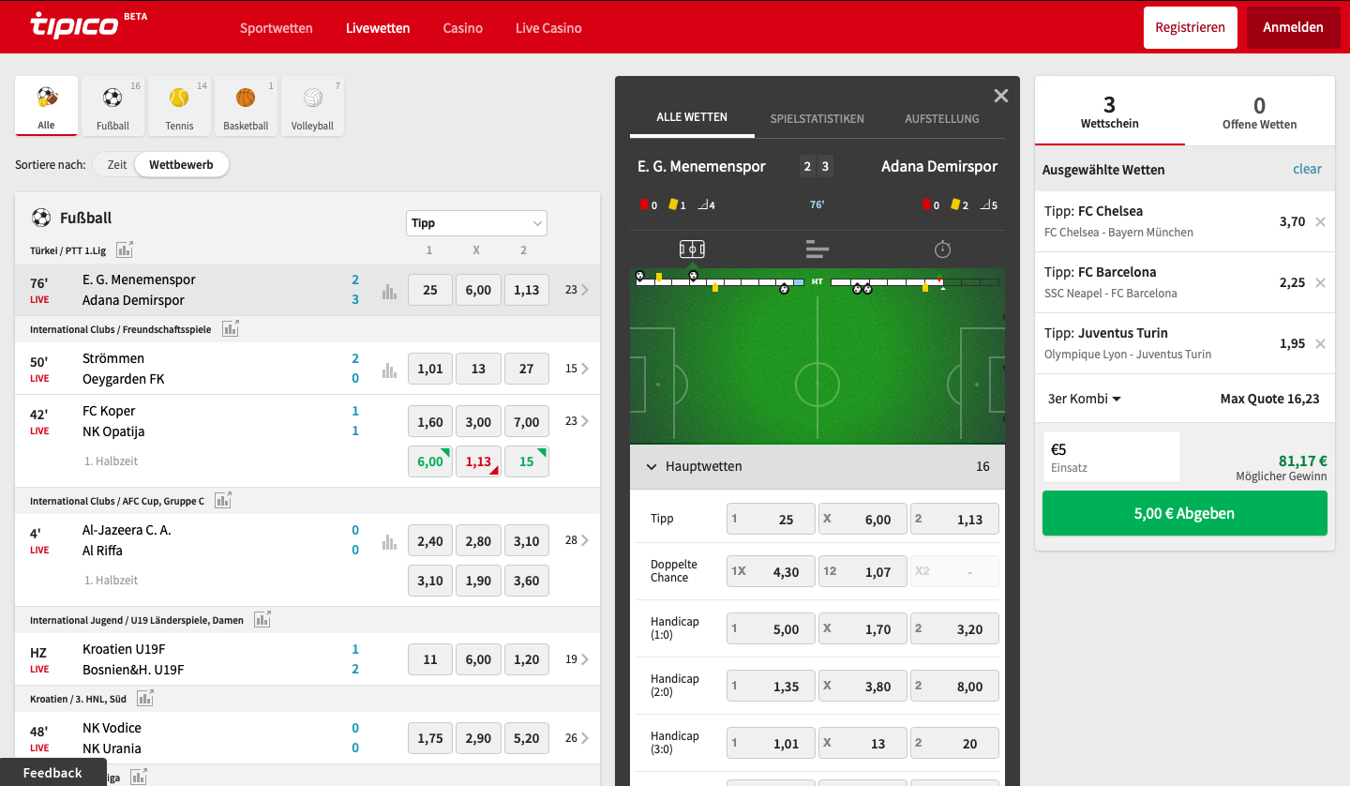
Task: Open more bets for FC Koper match
Action: [x=577, y=421]
